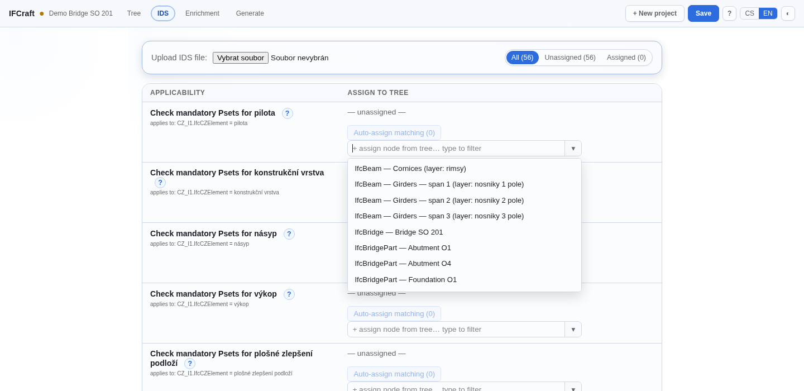Pick IfcBridgePart — Abutment O1
The image size is (804, 391).
[x=465, y=248]
